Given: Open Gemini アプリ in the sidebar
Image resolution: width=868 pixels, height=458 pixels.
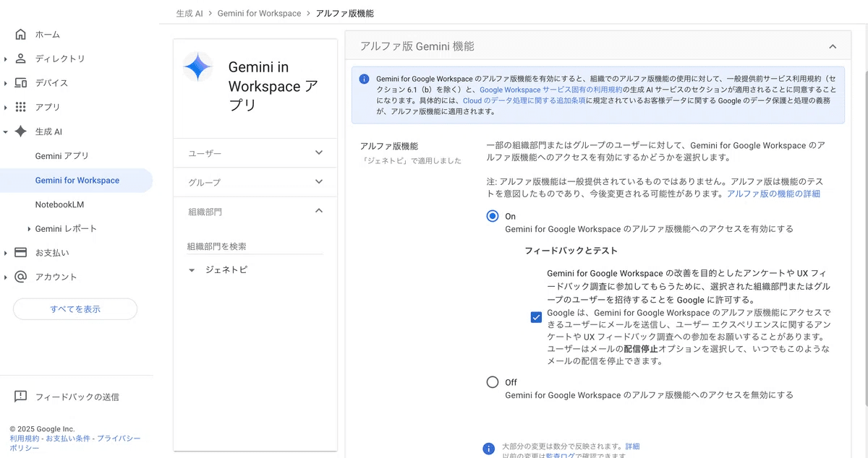Looking at the screenshot, I should point(61,156).
